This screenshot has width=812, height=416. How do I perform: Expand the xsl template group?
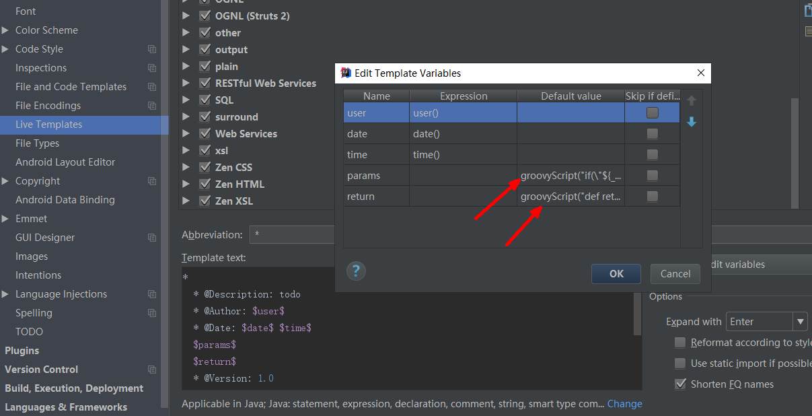(x=186, y=150)
